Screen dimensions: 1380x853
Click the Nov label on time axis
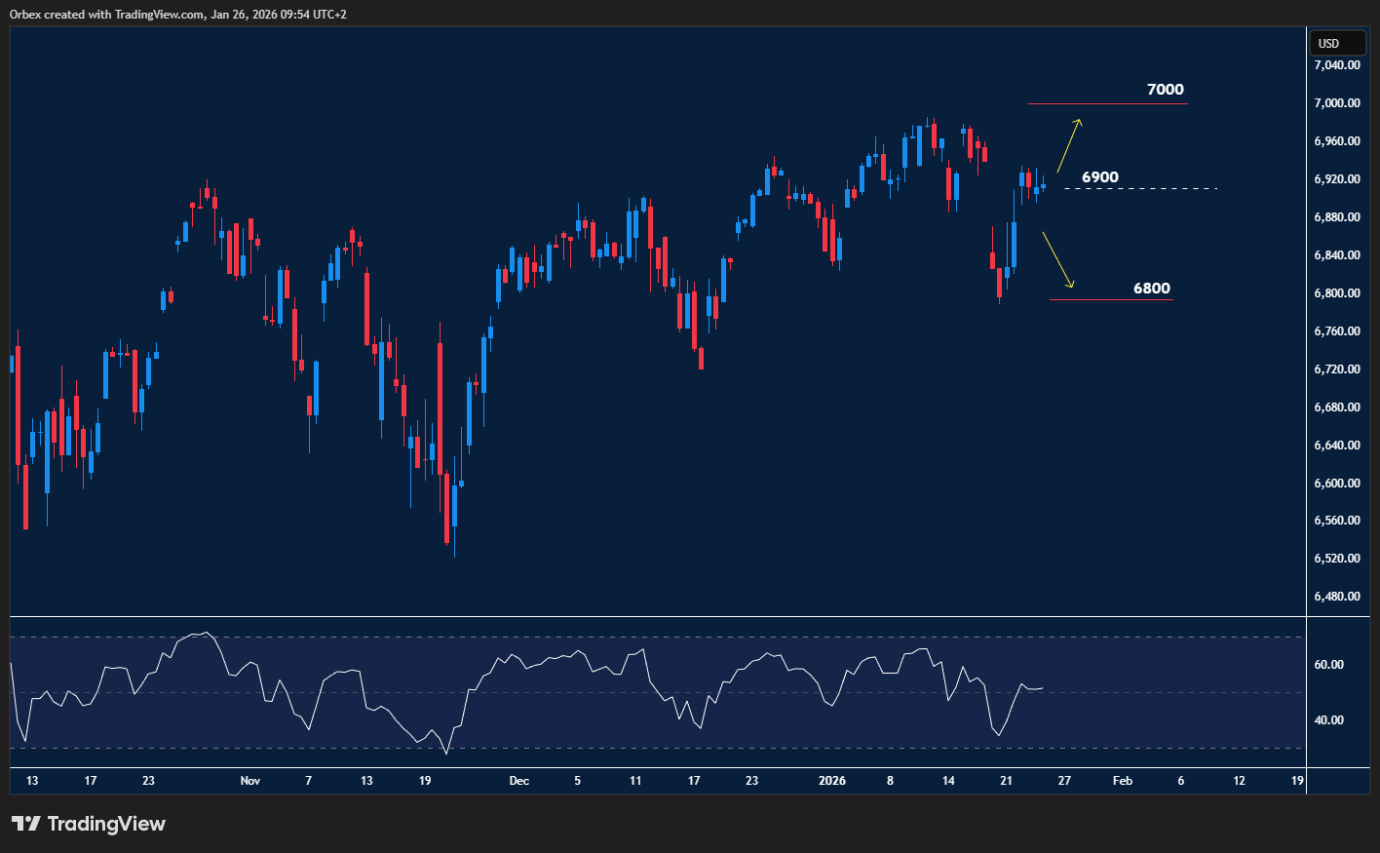tap(249, 780)
